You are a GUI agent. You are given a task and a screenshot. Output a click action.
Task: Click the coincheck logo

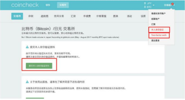(25, 5)
